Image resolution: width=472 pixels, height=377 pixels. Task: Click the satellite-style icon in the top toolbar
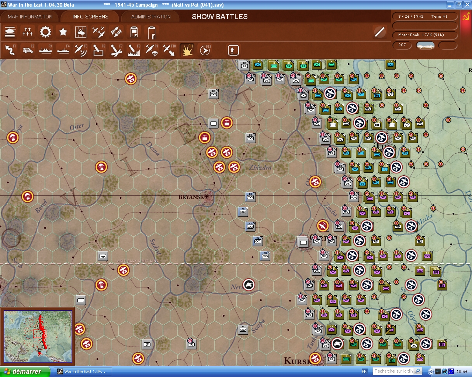point(116,32)
